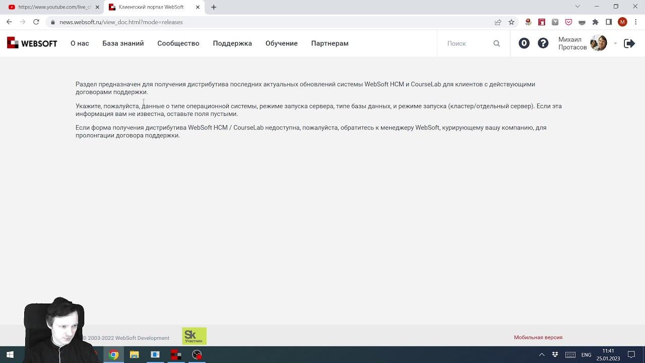This screenshot has width=645, height=363.
Task: Open the Партнерам menu
Action: pos(330,43)
